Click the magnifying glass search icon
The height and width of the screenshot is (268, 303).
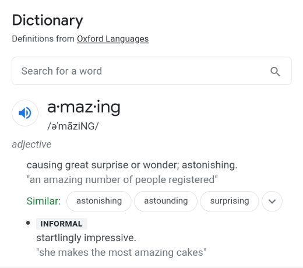click(275, 72)
